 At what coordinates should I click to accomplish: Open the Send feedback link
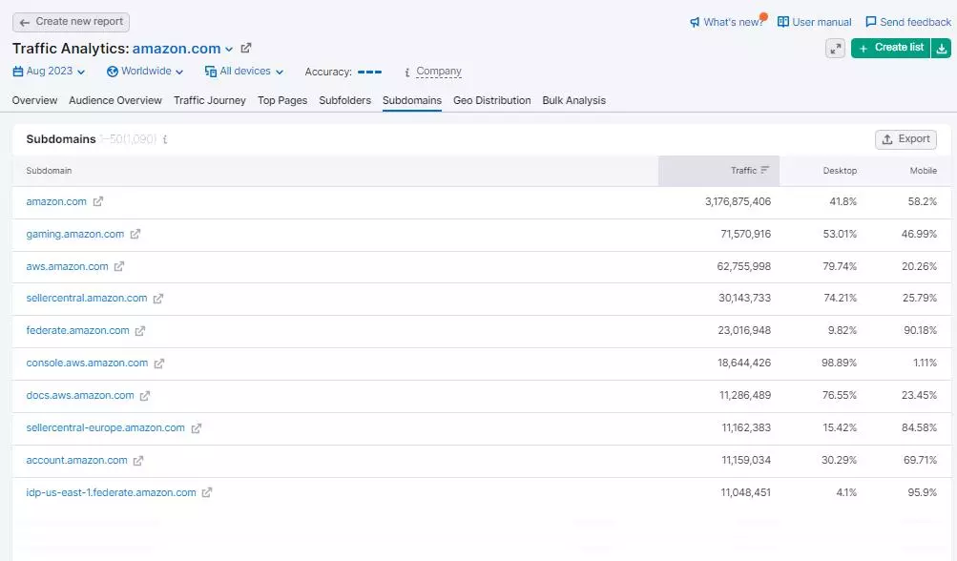[916, 22]
